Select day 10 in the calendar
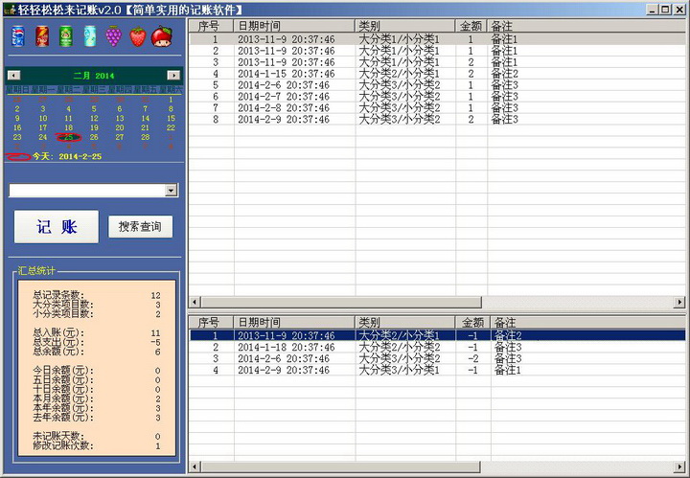 pyautogui.click(x=43, y=118)
